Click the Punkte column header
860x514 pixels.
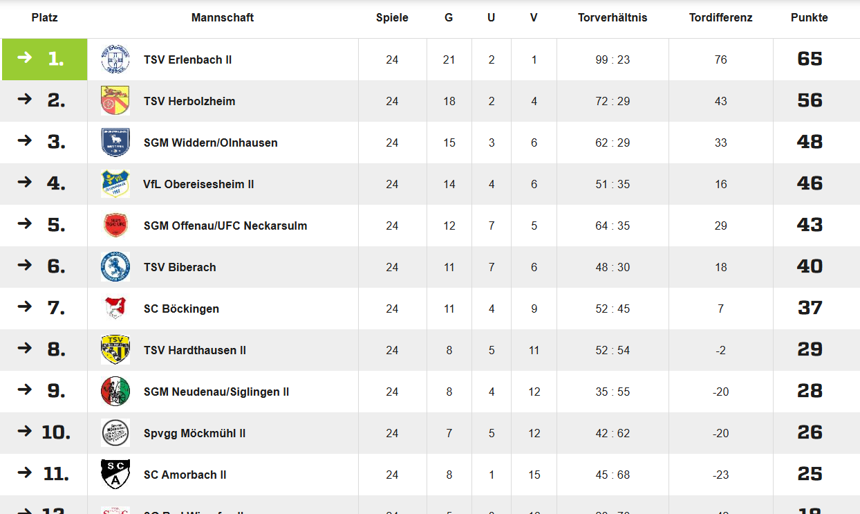point(809,18)
